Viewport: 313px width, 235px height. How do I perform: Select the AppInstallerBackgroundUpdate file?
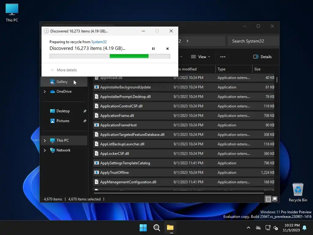[184, 87]
